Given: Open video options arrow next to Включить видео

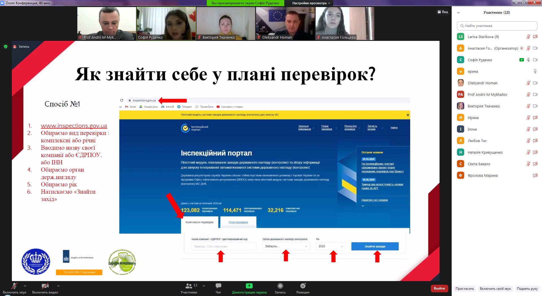Looking at the screenshot, I should pos(58,286).
